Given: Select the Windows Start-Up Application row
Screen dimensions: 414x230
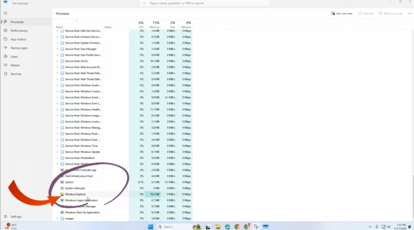Looking at the screenshot, I should [x=124, y=212].
